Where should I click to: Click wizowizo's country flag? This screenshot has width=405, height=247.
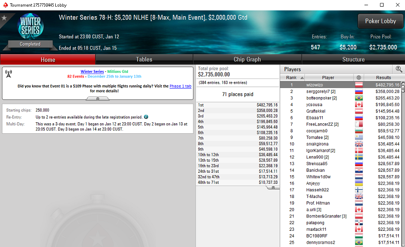coord(359,85)
